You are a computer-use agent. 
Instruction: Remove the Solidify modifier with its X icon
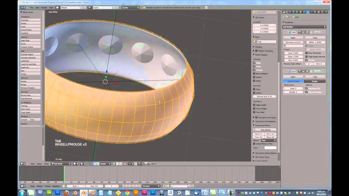point(324,32)
